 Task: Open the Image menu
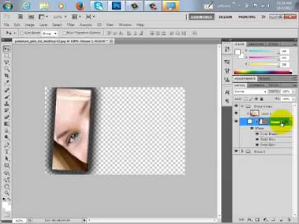[29, 25]
